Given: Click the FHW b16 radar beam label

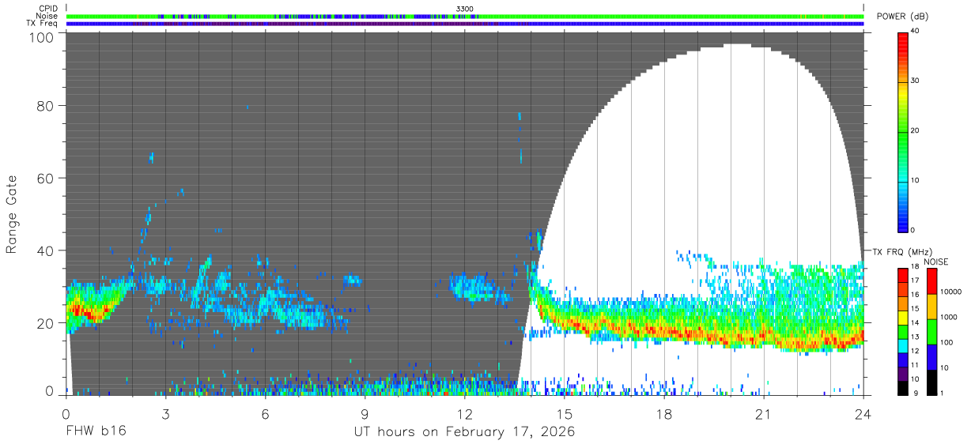Looking at the screenshot, I should click(96, 432).
